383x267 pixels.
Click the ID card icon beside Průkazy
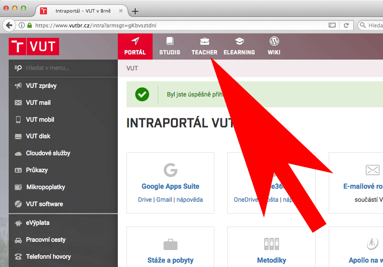tap(18, 170)
